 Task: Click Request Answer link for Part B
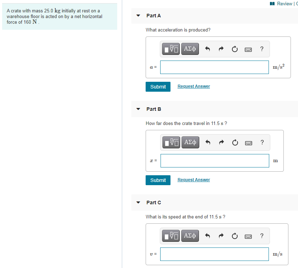tap(194, 180)
